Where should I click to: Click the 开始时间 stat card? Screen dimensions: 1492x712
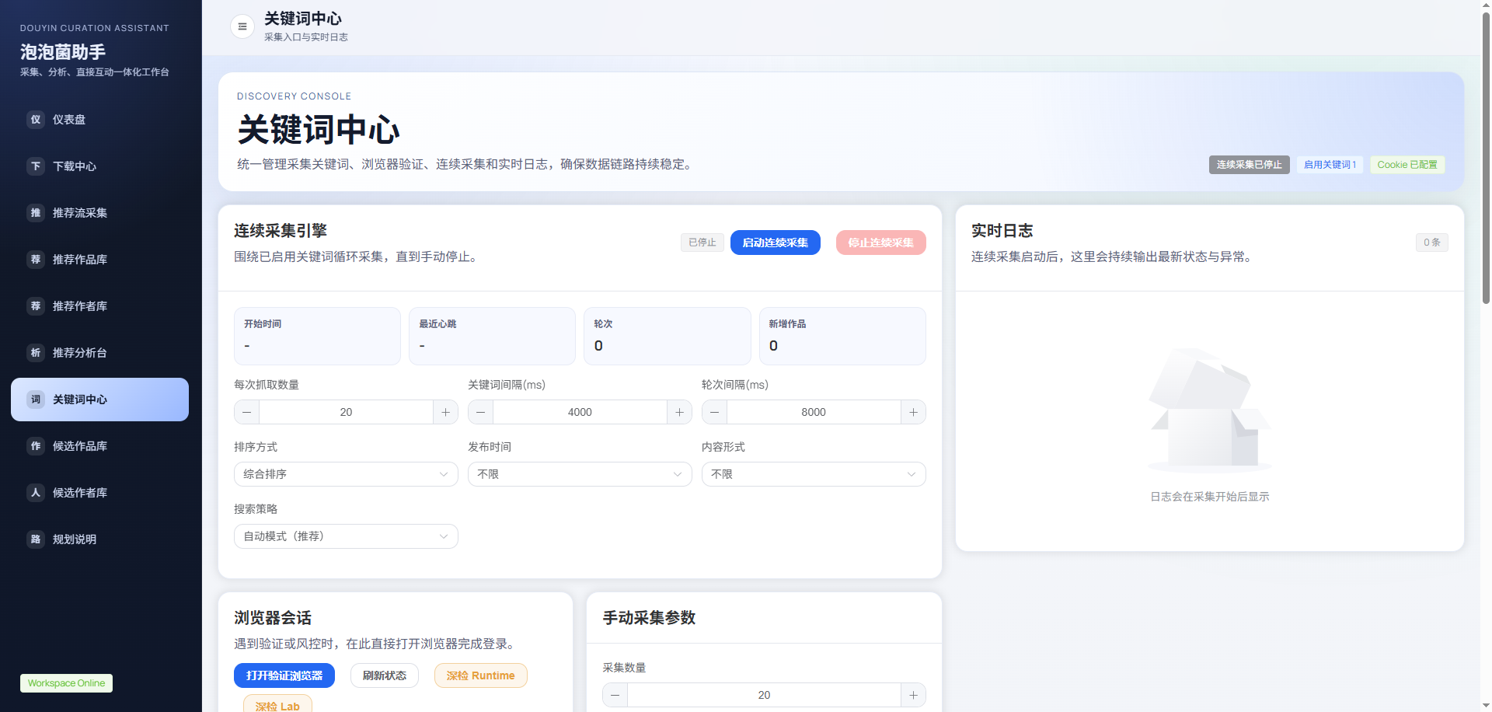(317, 336)
